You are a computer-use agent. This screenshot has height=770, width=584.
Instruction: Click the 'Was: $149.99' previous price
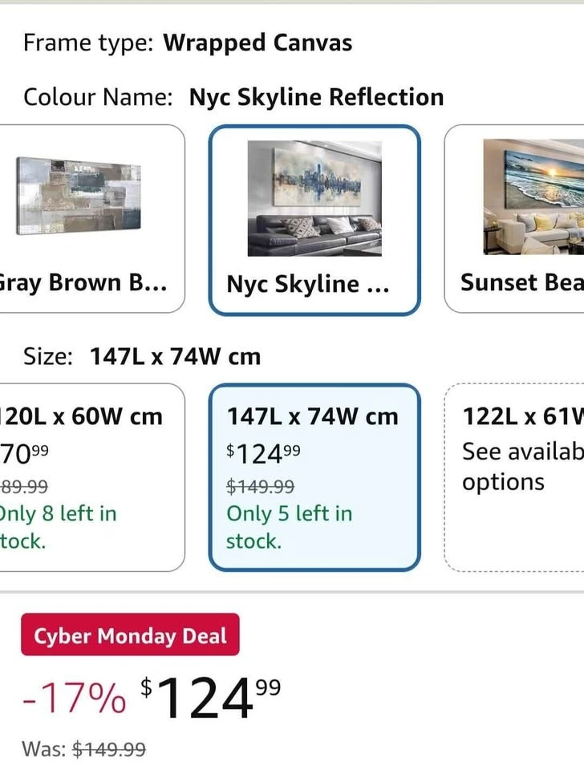click(x=84, y=749)
